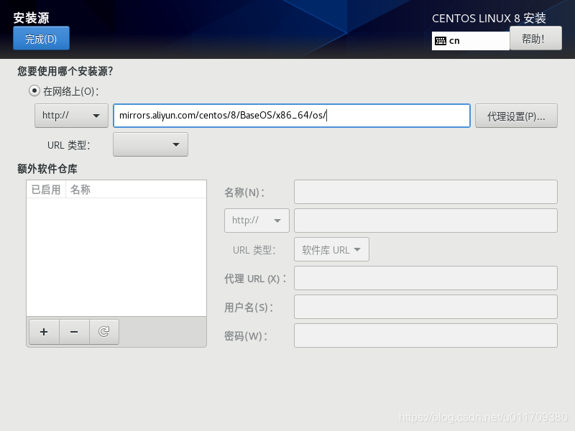The width and height of the screenshot is (575, 431).
Task: Focus the 名称(N) name input field
Action: point(425,192)
